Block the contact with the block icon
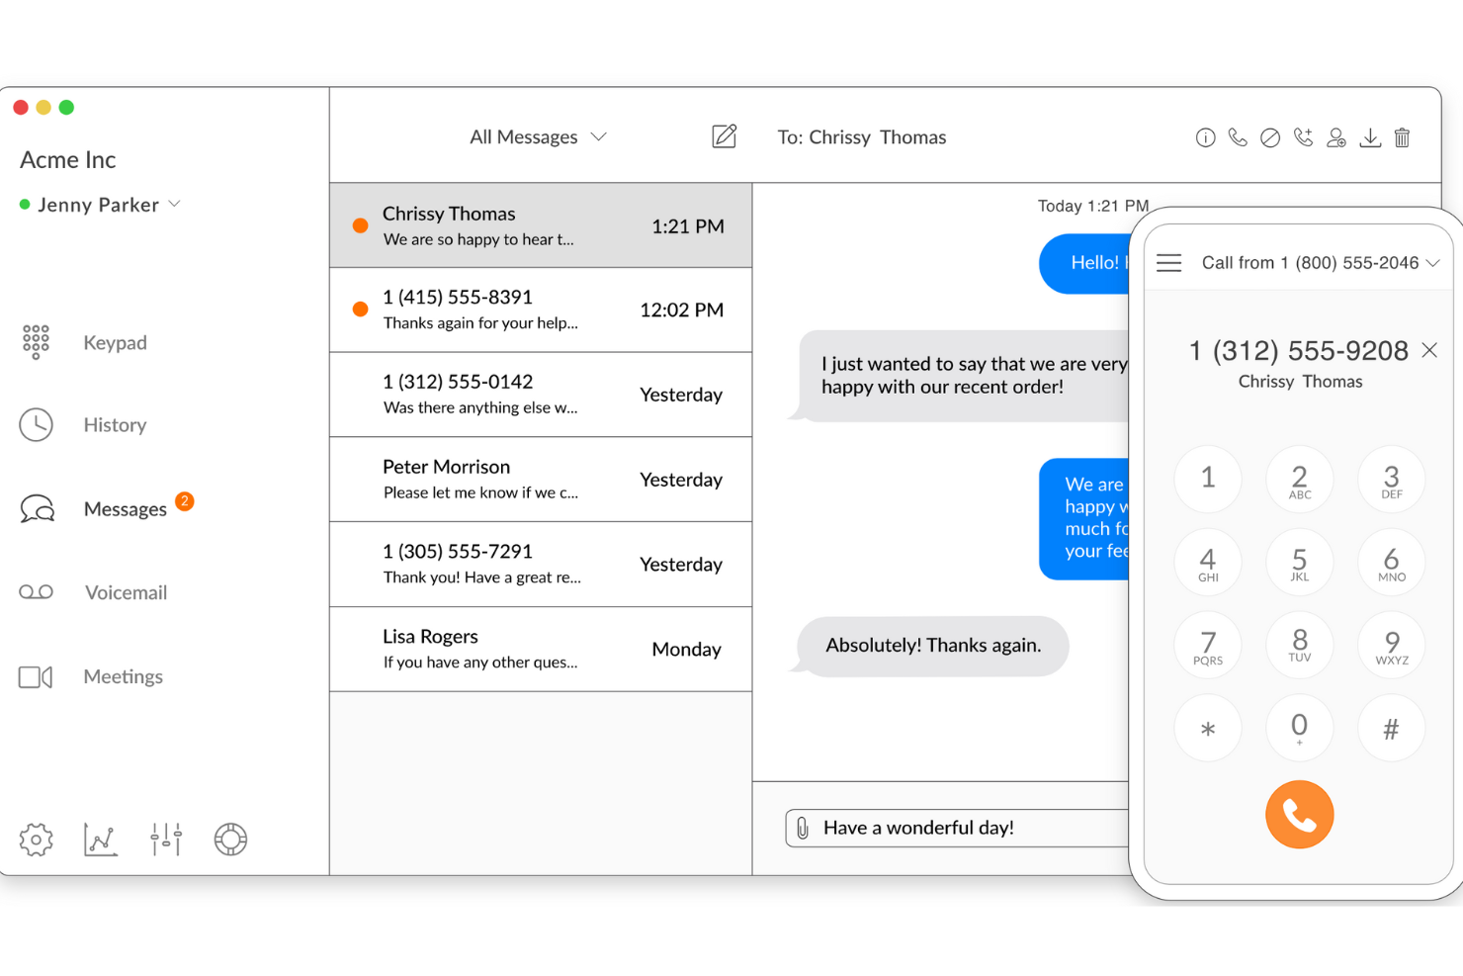This screenshot has width=1463, height=976. click(1270, 137)
